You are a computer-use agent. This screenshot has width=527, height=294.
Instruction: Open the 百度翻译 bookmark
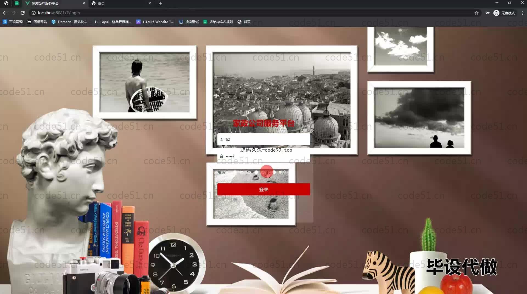13,22
